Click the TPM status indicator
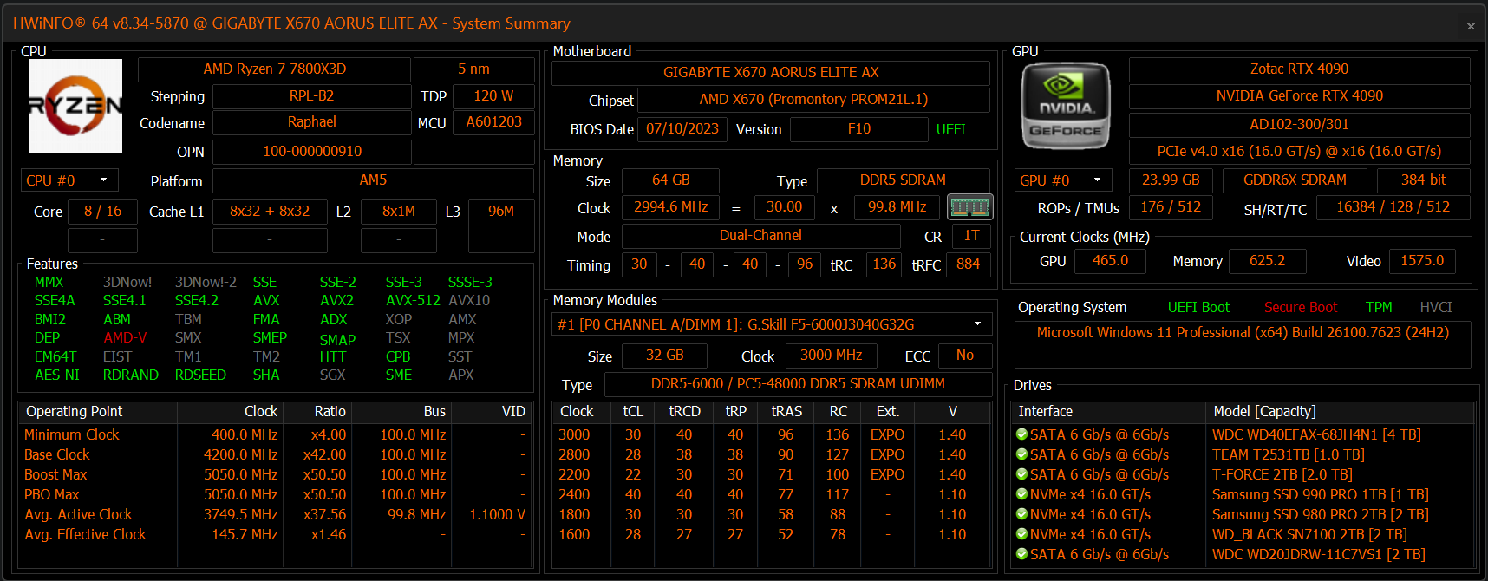This screenshot has width=1488, height=581. pyautogui.click(x=1379, y=307)
